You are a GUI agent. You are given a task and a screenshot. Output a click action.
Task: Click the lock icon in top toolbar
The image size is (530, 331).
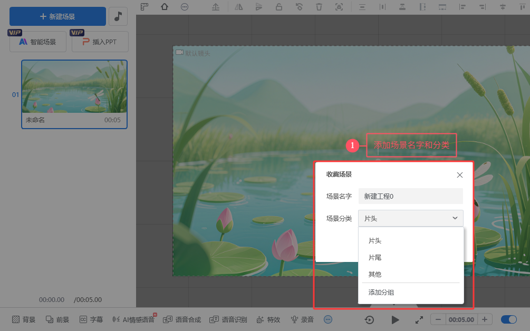(x=278, y=7)
